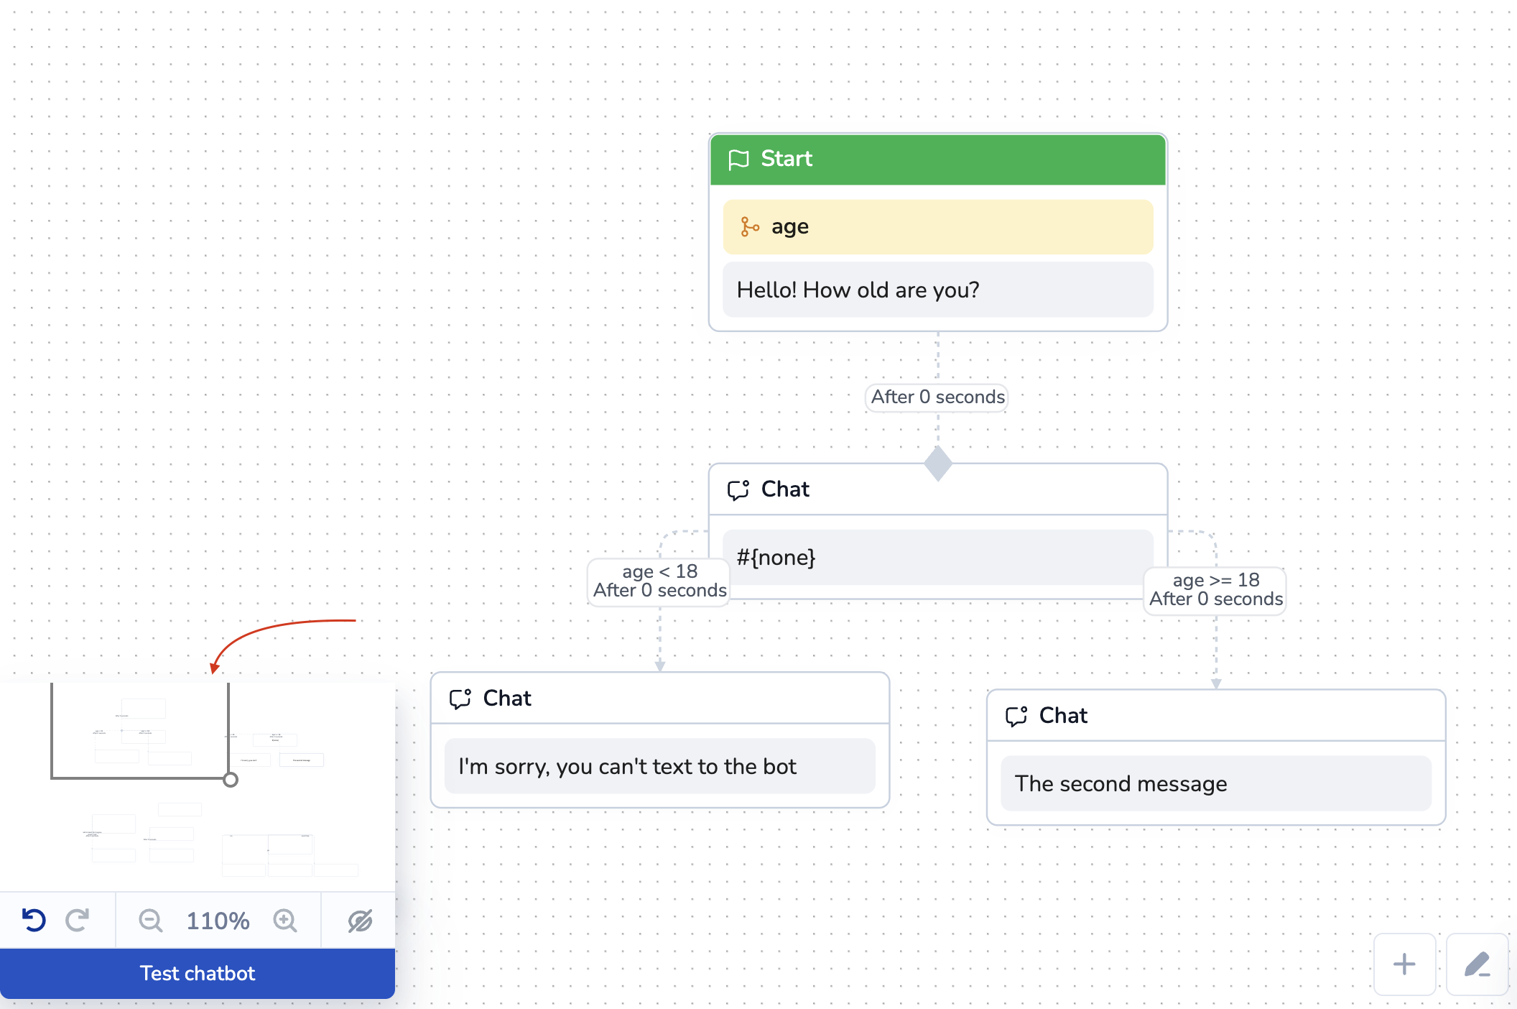
Task: Click the 'age >= 18' condition label
Action: point(1215,581)
